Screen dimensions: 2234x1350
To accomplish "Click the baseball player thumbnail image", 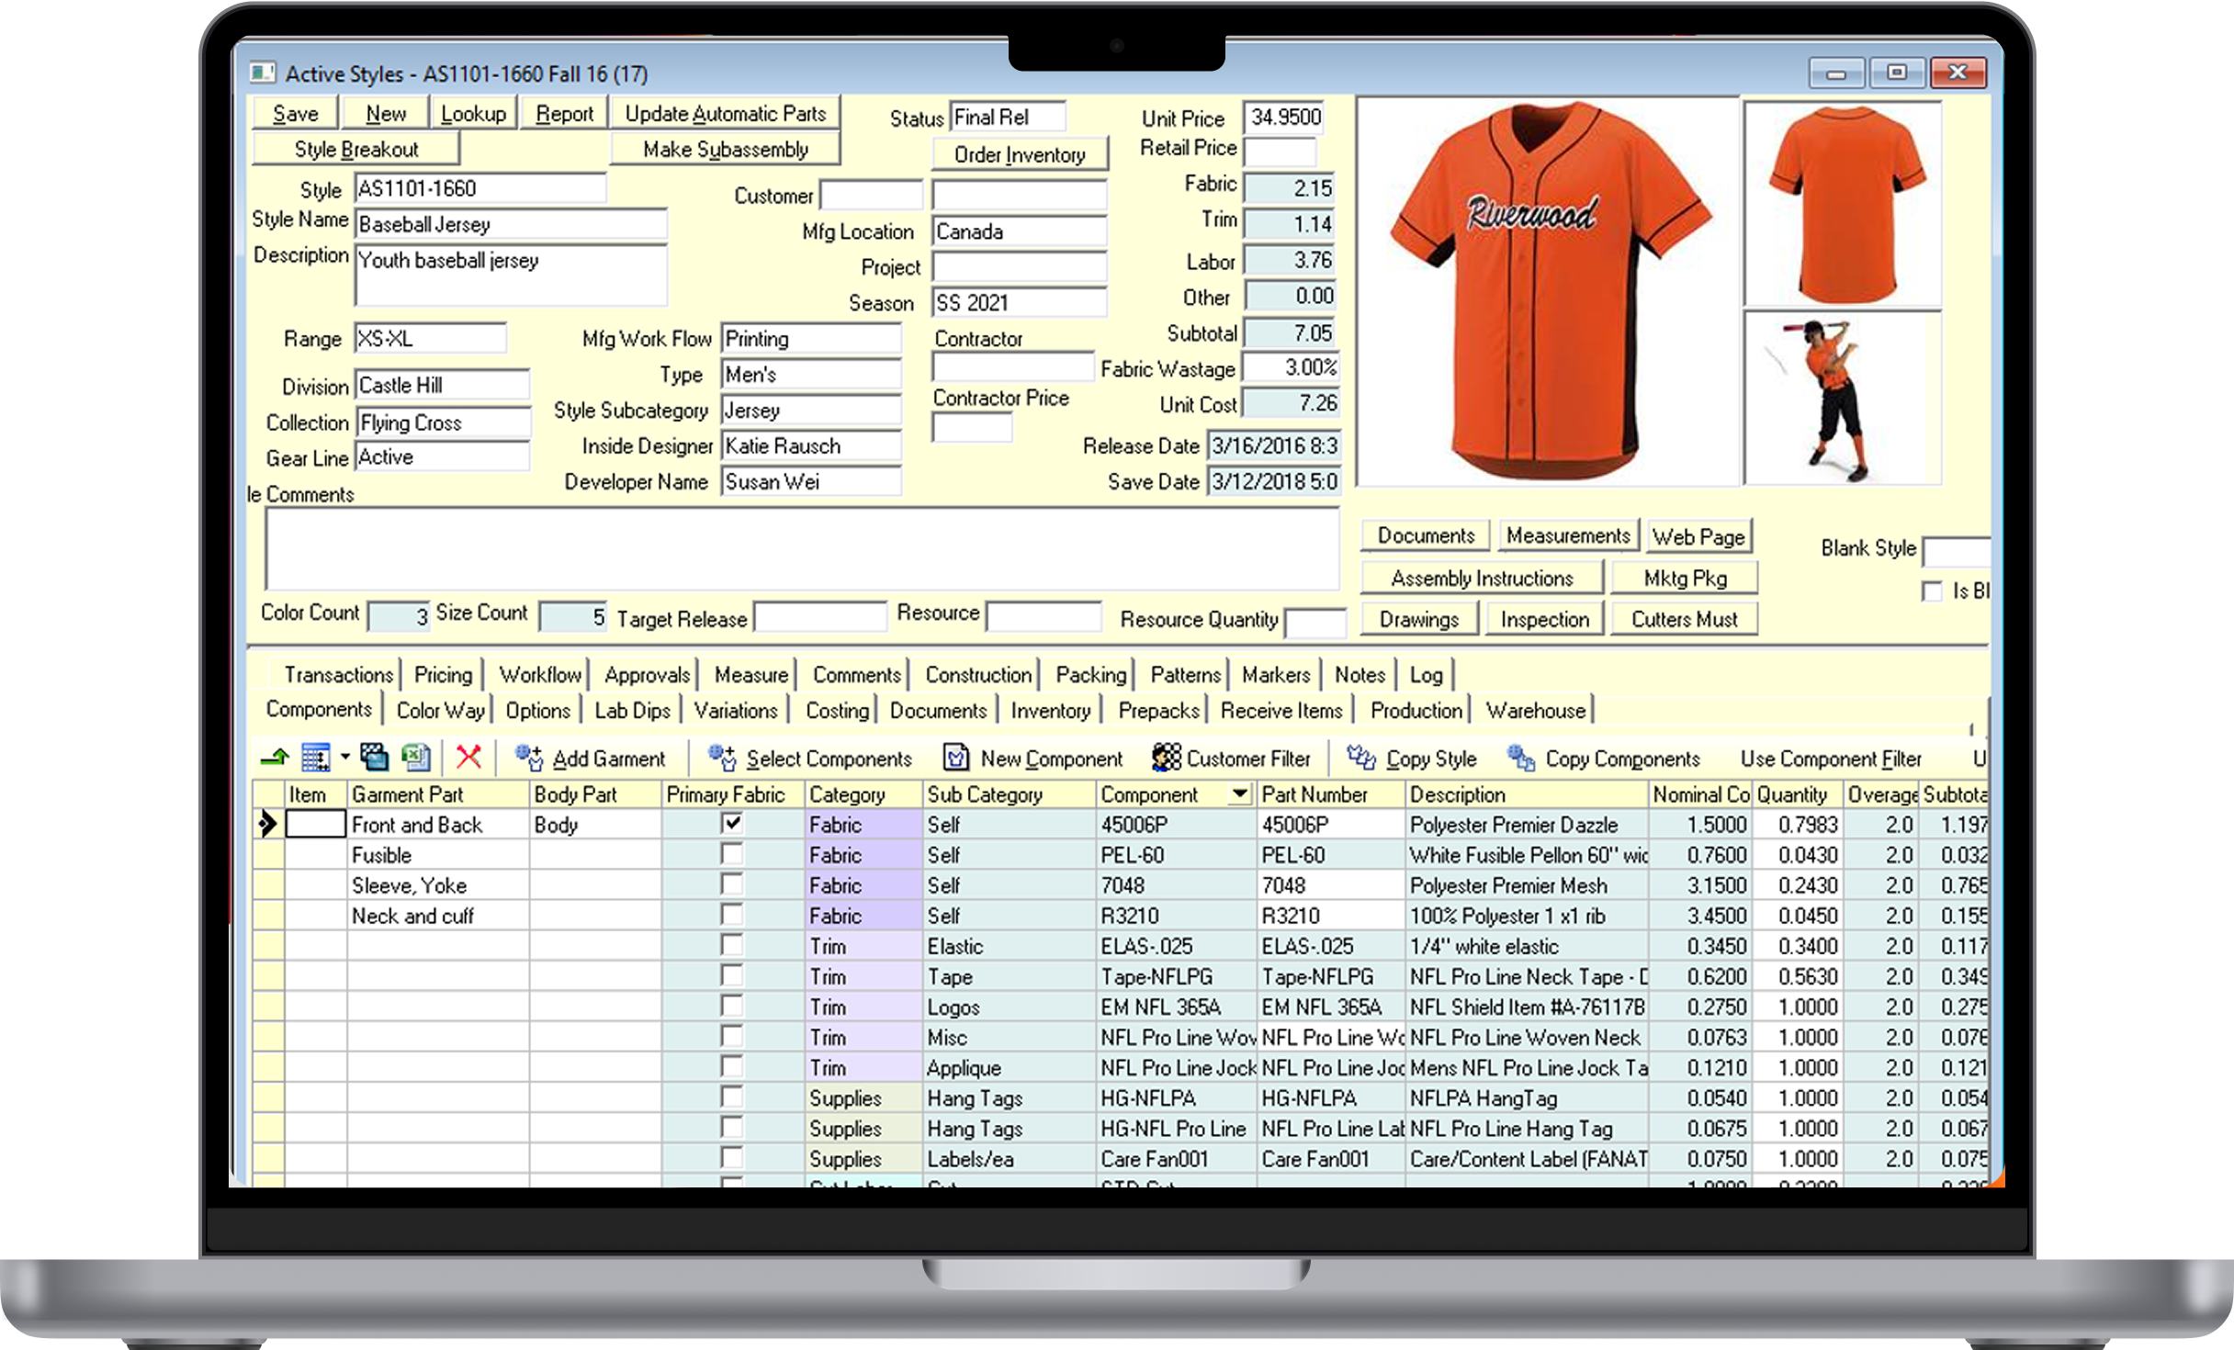I will [x=1842, y=399].
